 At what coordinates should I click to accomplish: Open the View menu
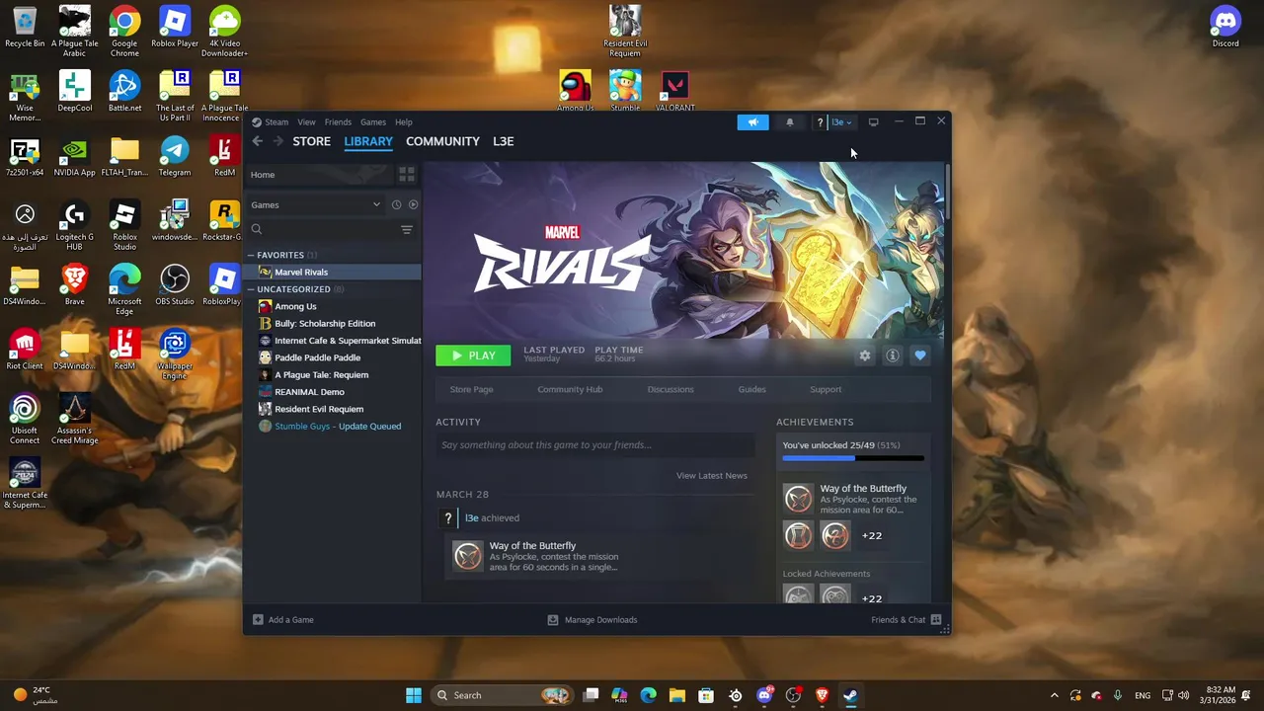(307, 122)
